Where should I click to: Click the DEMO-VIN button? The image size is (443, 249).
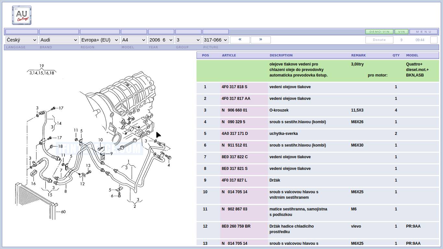pyautogui.click(x=379, y=32)
